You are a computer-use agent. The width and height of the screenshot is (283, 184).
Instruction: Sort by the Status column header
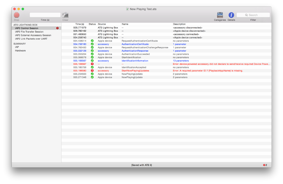tap(92, 24)
